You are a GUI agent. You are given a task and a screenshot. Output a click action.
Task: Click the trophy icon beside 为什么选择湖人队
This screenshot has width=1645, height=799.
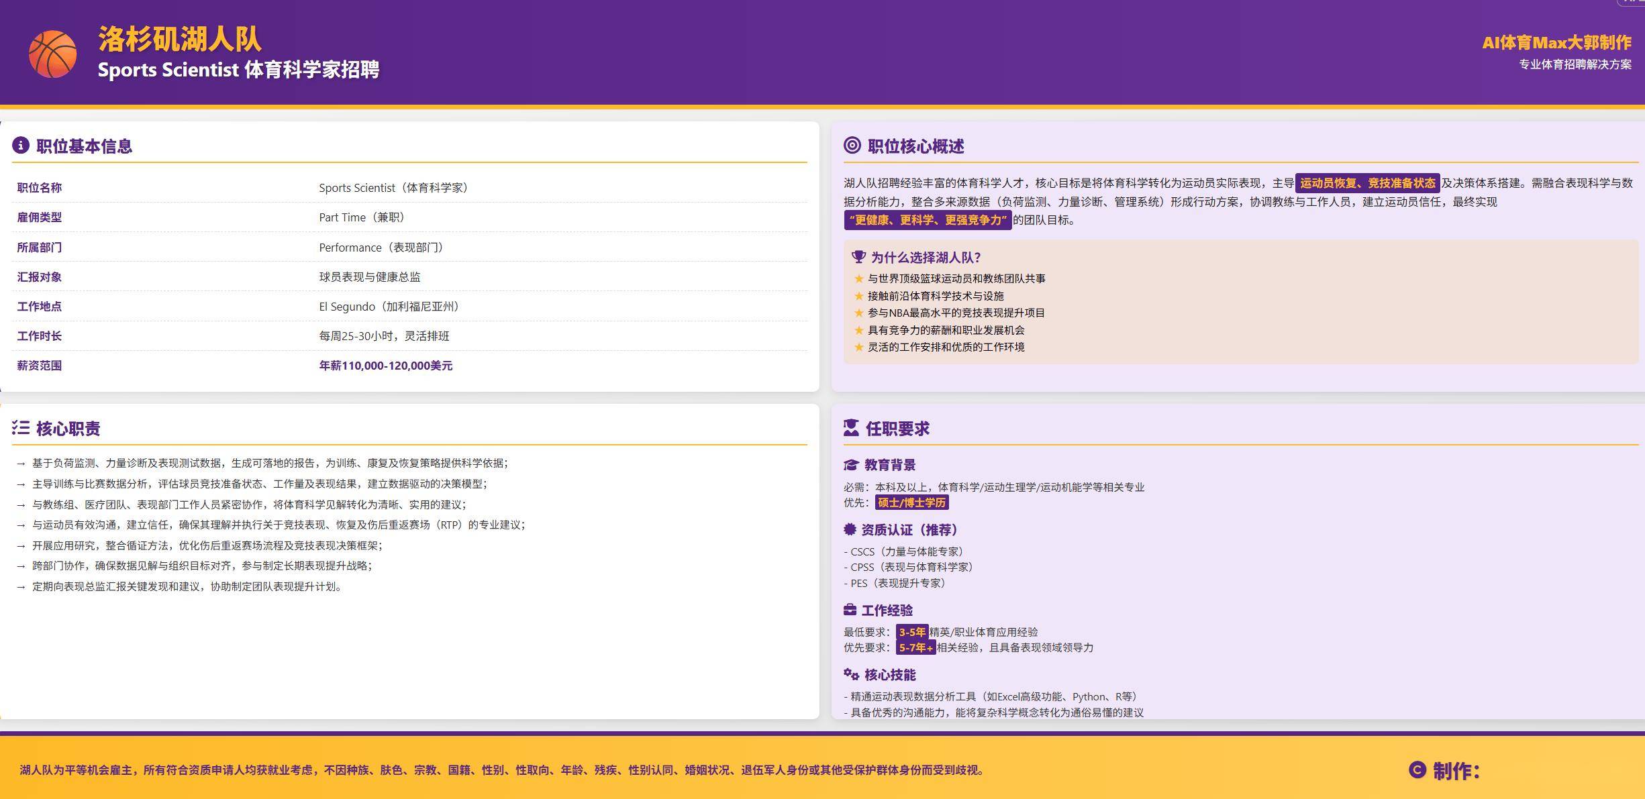click(x=858, y=257)
